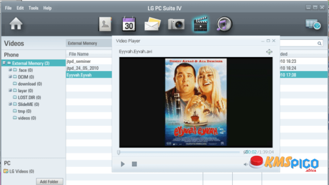Open the Contacts icon in toolbar
This screenshot has height=185, width=329.
click(105, 24)
